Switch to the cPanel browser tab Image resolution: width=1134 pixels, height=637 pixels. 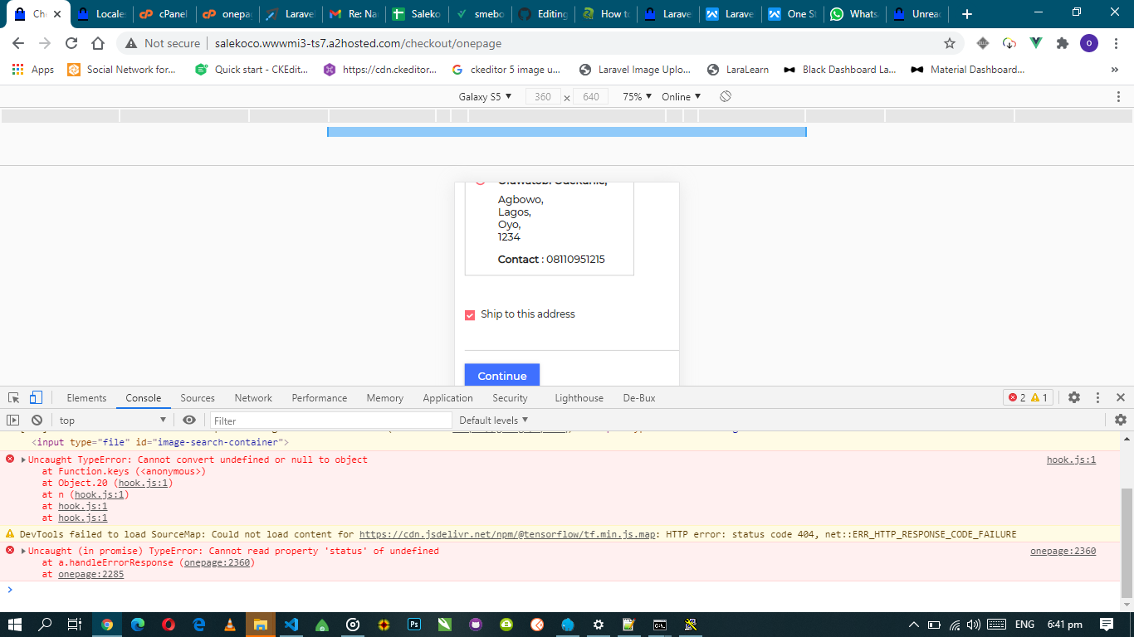pos(162,14)
